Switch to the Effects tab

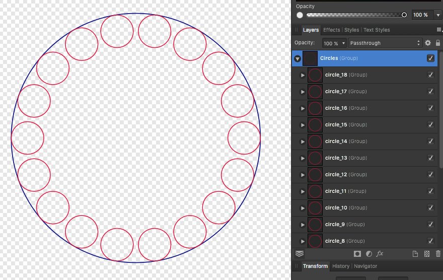pyautogui.click(x=331, y=30)
